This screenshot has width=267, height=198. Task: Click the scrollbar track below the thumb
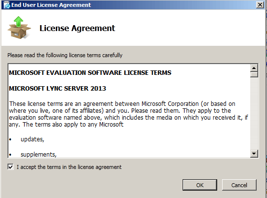pyautogui.click(x=254, y=114)
